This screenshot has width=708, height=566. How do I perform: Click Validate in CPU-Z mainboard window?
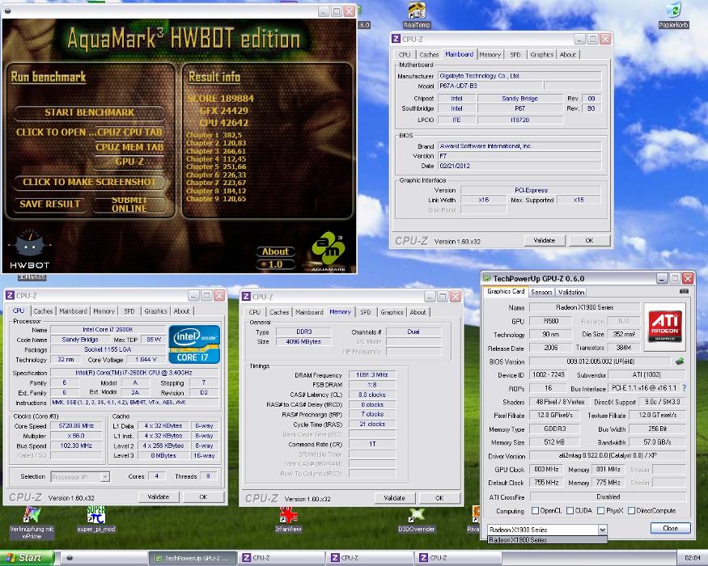544,241
